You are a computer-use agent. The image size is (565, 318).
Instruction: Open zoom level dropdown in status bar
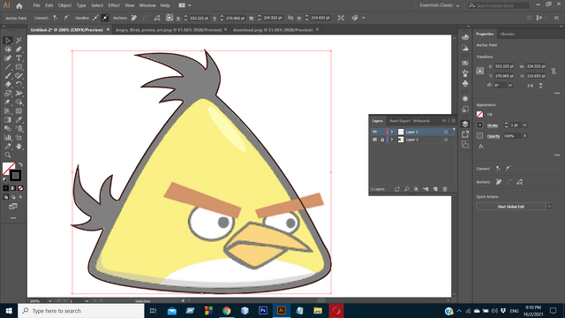click(x=49, y=301)
